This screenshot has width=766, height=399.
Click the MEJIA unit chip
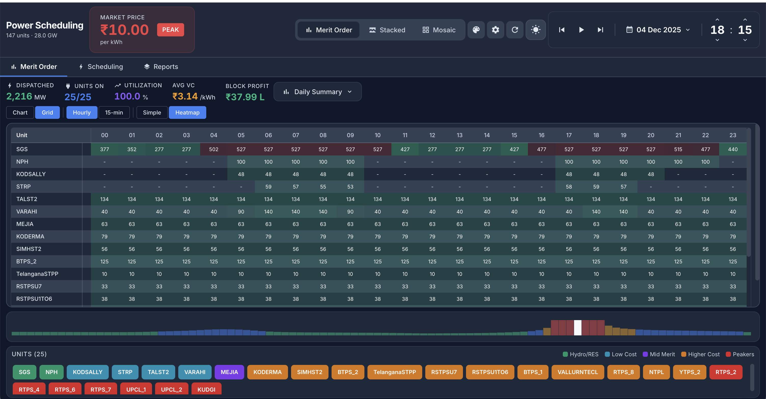(229, 372)
